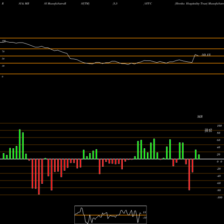The width and height of the screenshot is (224, 224).
Task: Open the mini oscillator thumbnail chart
Action: tap(111, 215)
